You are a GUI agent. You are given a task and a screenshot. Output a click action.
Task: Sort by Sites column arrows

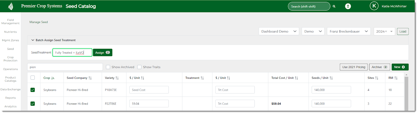tap(377, 78)
